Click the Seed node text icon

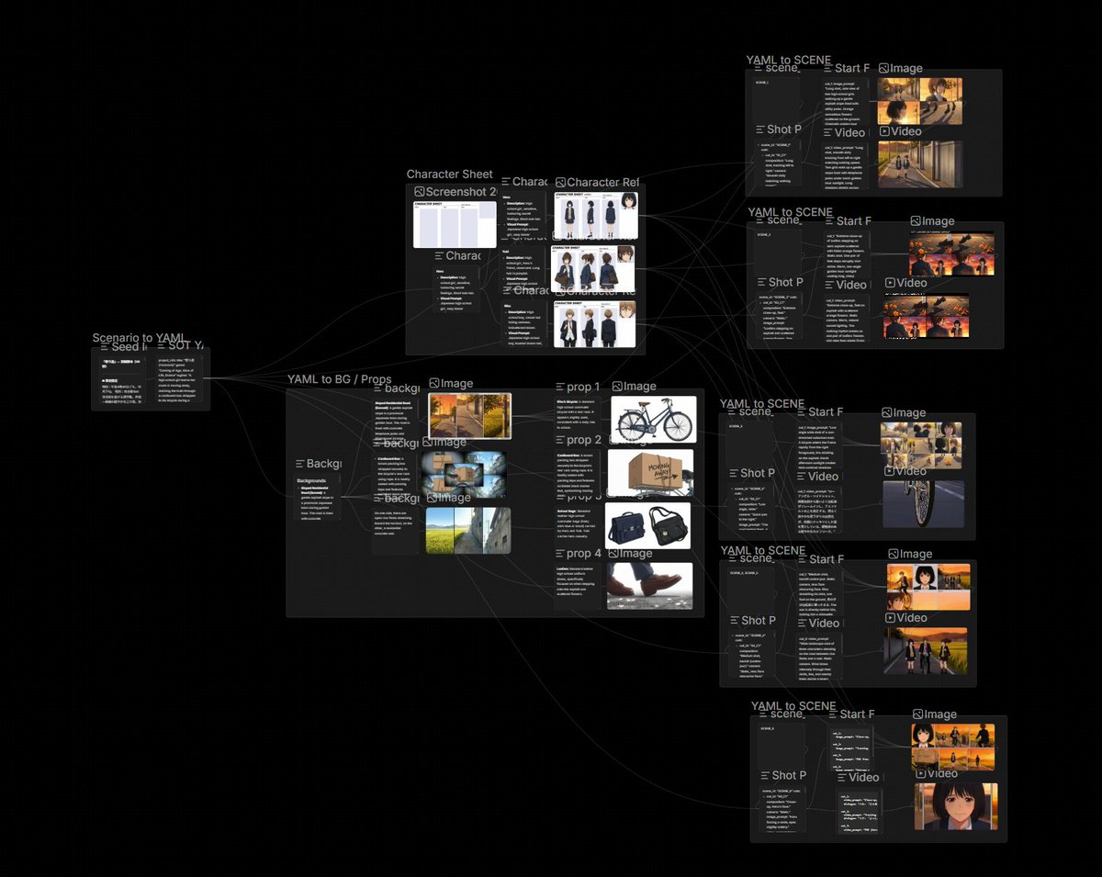pyautogui.click(x=105, y=346)
